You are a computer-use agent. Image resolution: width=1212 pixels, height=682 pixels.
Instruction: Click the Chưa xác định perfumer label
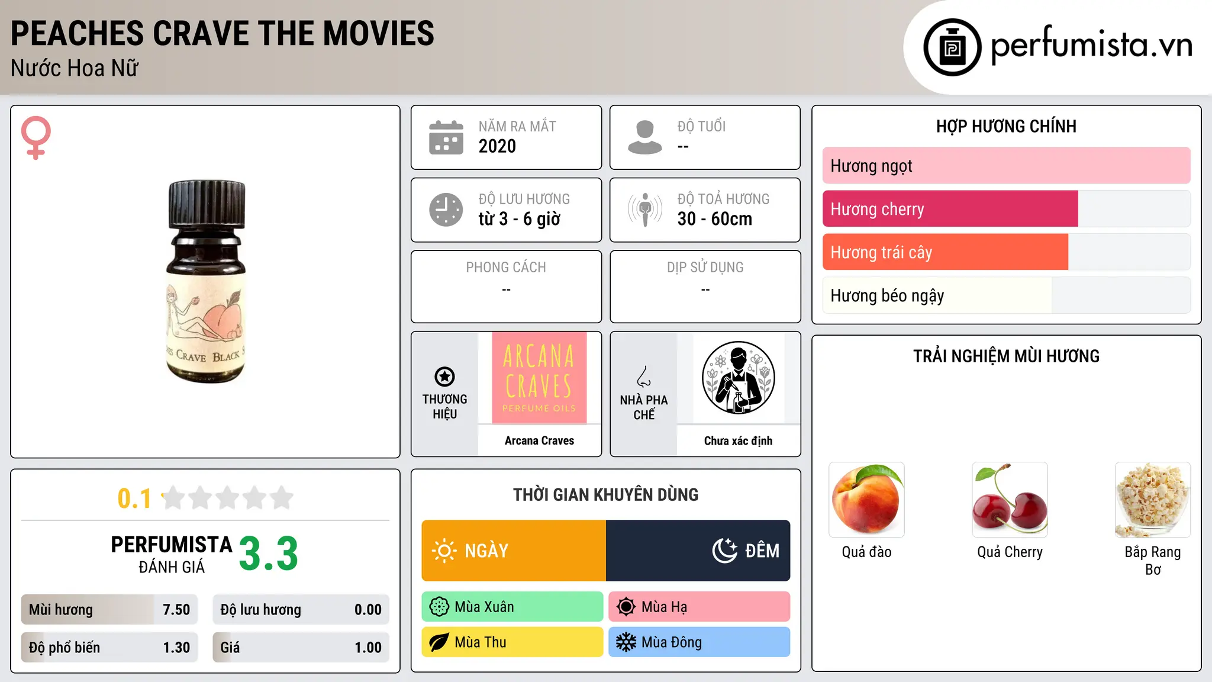point(738,440)
